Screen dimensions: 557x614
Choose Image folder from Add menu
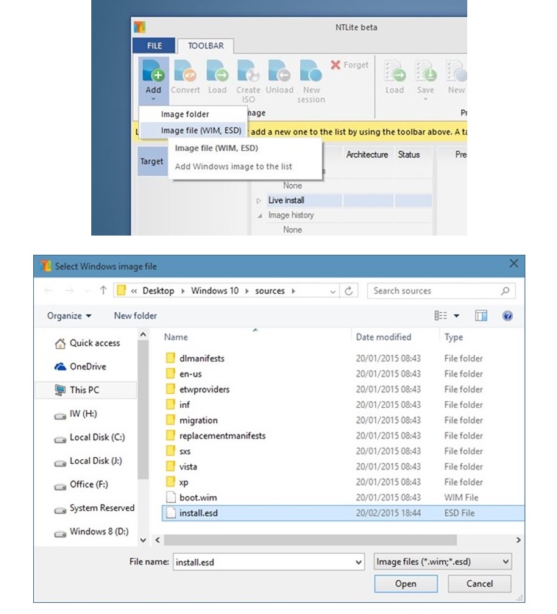tap(193, 114)
